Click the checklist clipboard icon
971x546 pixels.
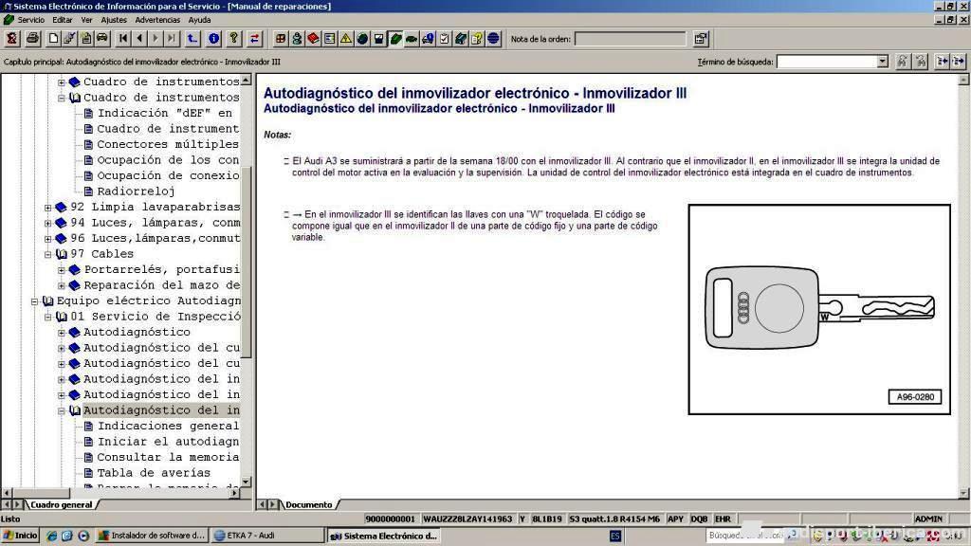point(444,39)
